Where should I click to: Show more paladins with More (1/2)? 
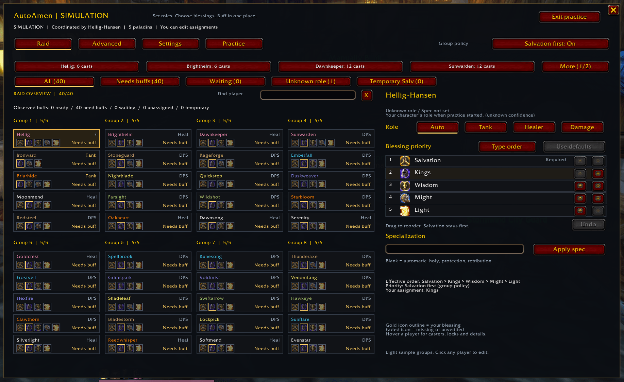[575, 67]
